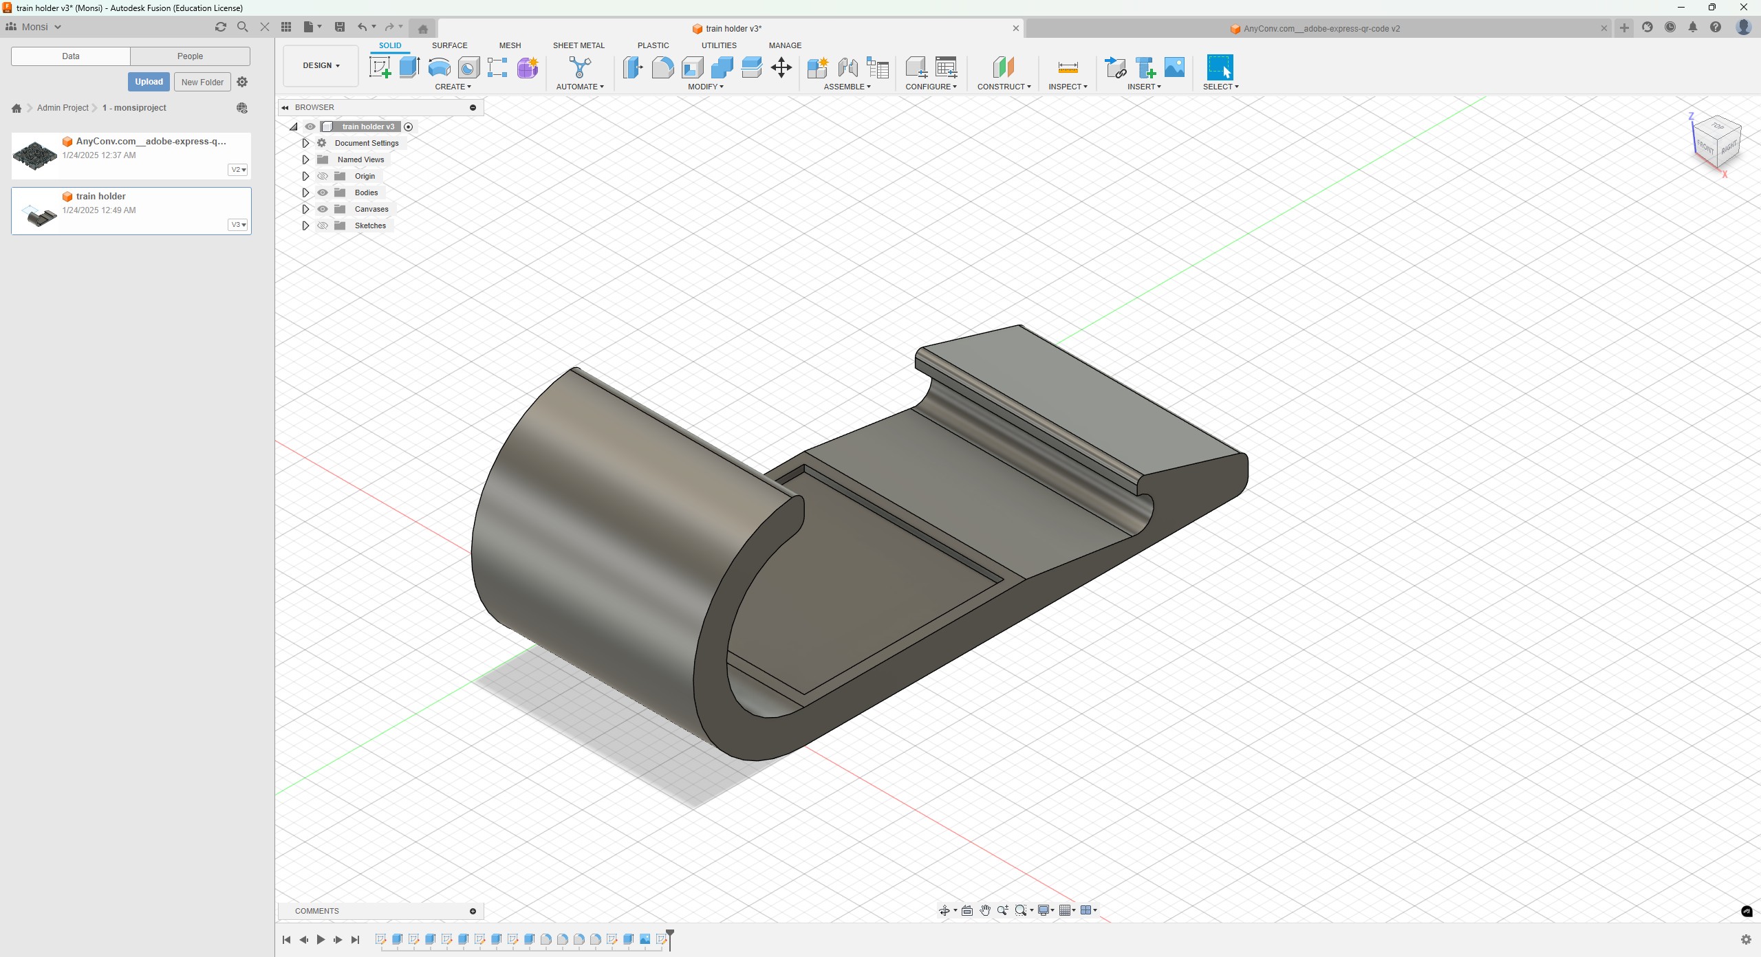Screen dimensions: 1761x957
Task: Open the Bill of Materials icon
Action: point(878,67)
